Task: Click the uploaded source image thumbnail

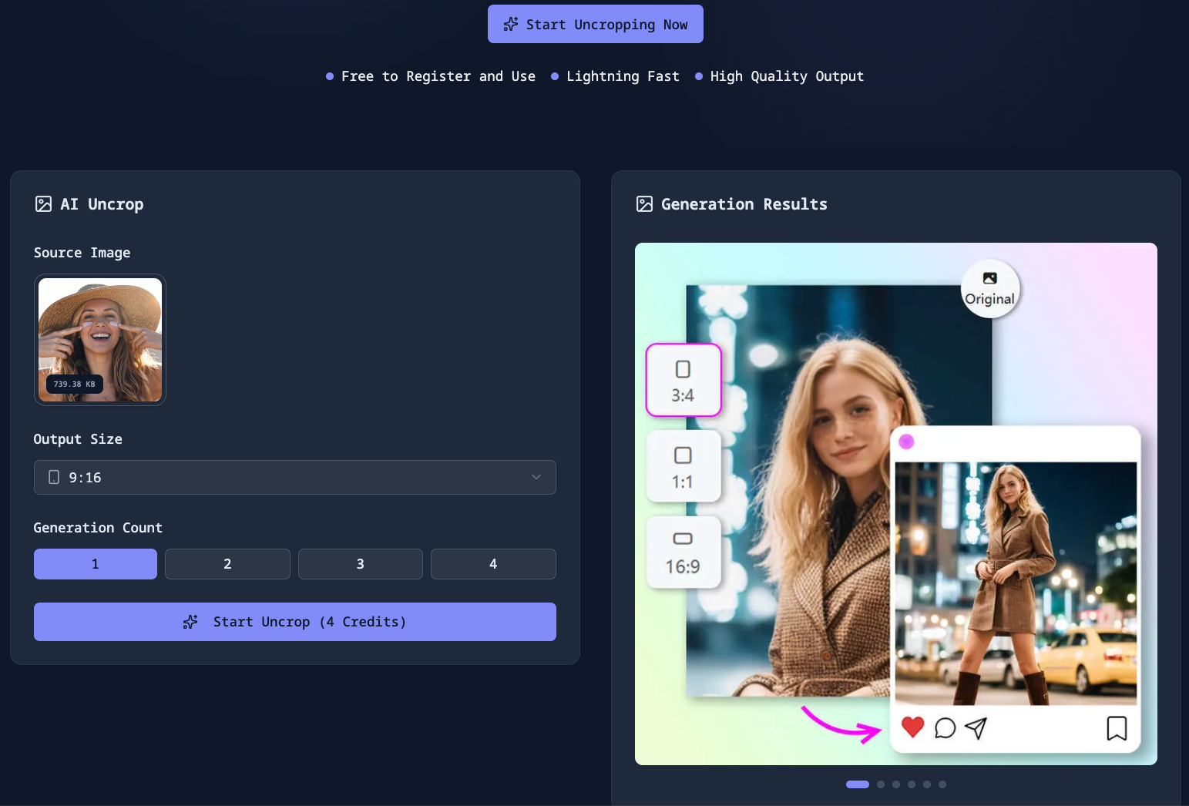Action: [100, 340]
